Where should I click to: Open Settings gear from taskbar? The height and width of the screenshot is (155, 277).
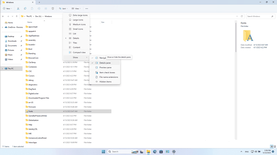coord(174,152)
